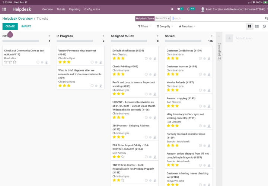Switch to list view

click(x=257, y=26)
